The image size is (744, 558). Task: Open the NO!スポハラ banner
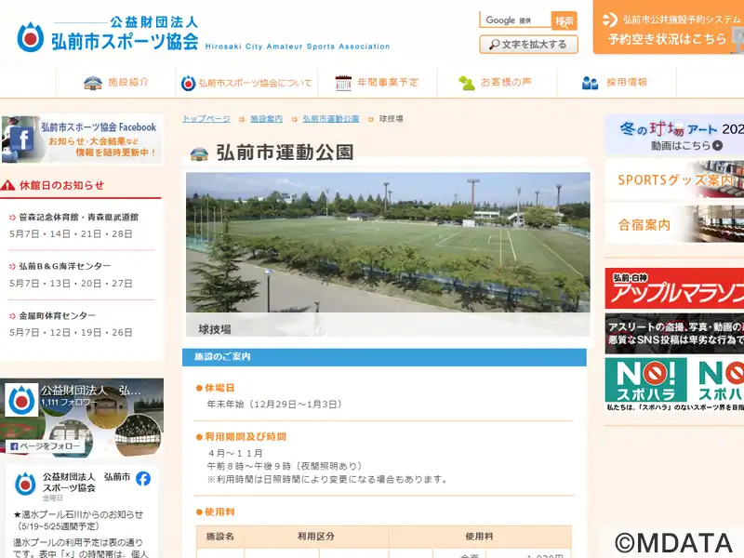tap(674, 384)
